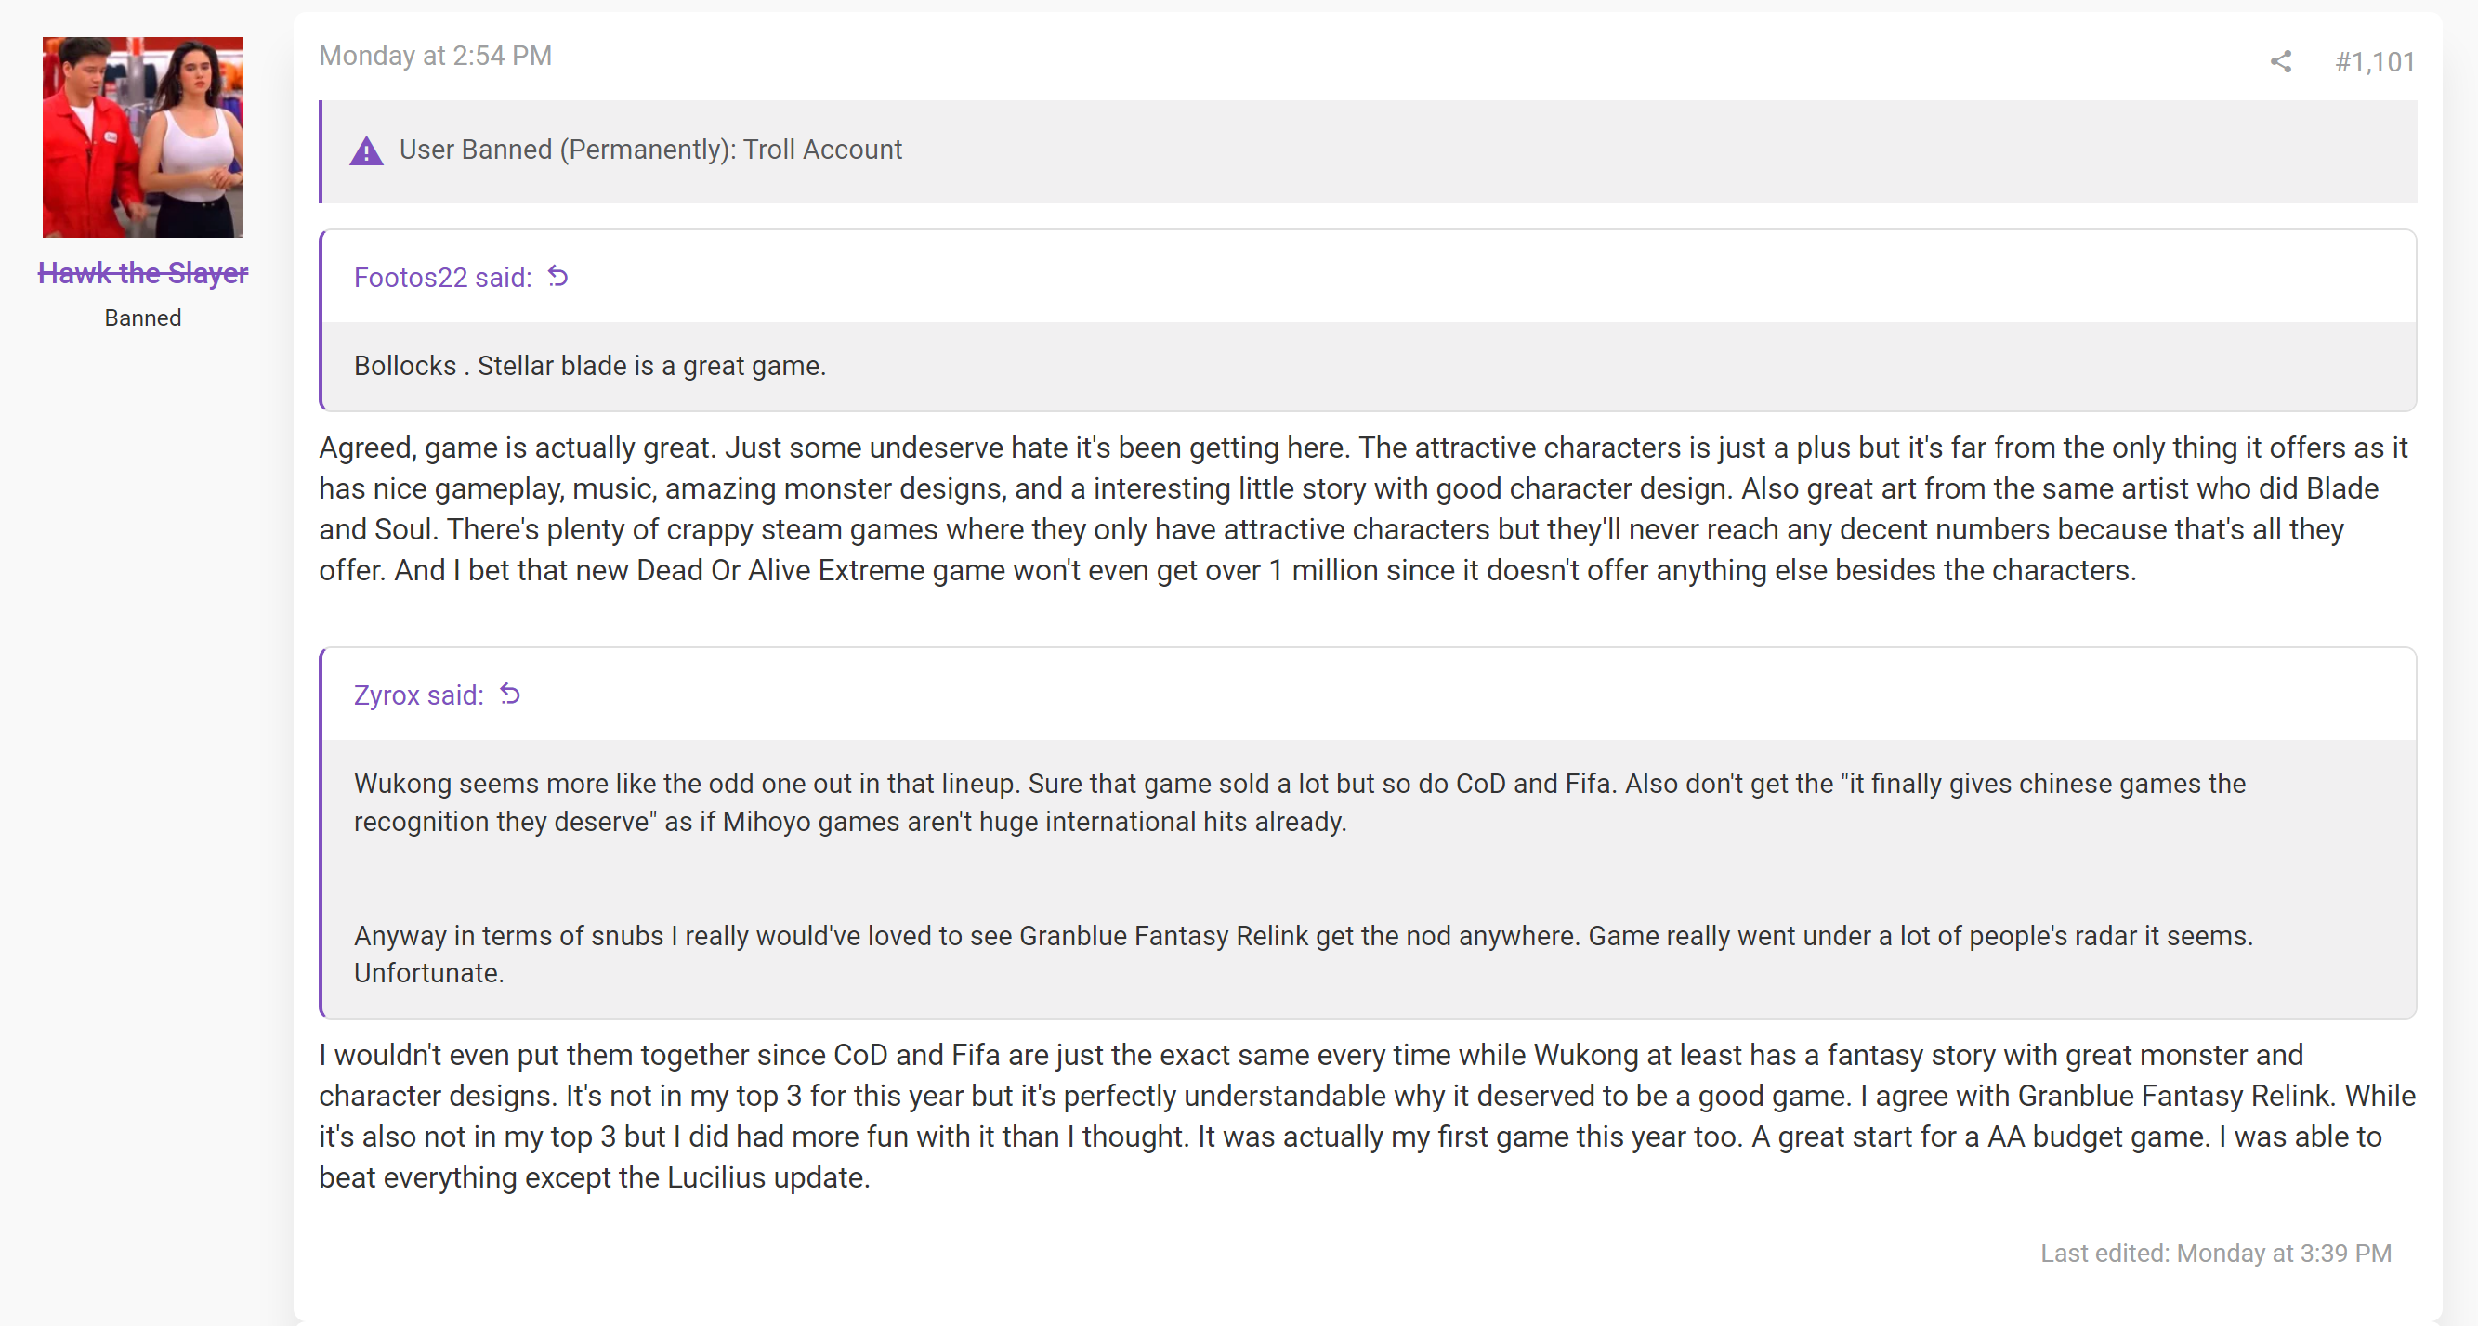Click the Last edited Monday 3:39 PM note
This screenshot has height=1326, width=2478.
[x=2215, y=1253]
